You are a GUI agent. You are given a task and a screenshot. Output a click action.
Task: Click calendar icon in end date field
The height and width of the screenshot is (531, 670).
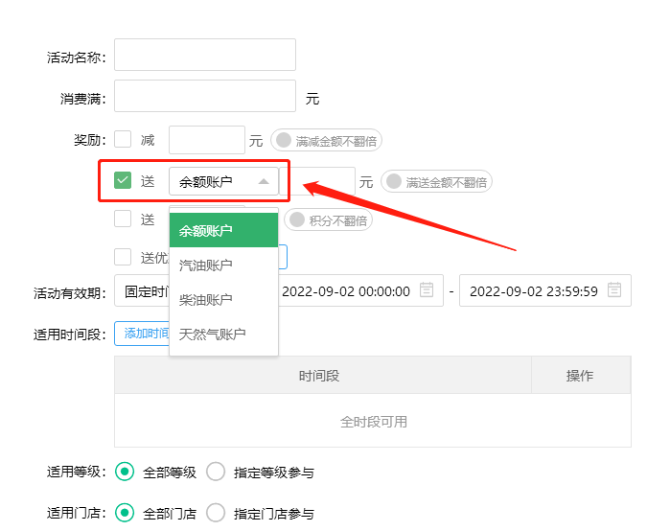coord(614,290)
